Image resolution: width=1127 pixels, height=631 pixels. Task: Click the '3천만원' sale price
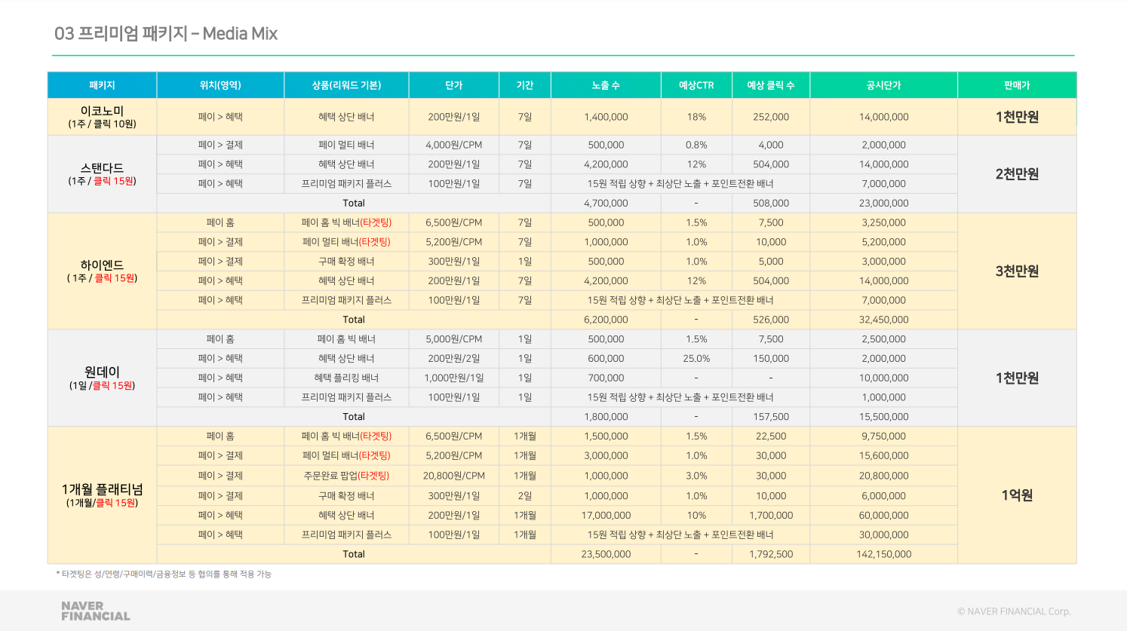point(1017,271)
